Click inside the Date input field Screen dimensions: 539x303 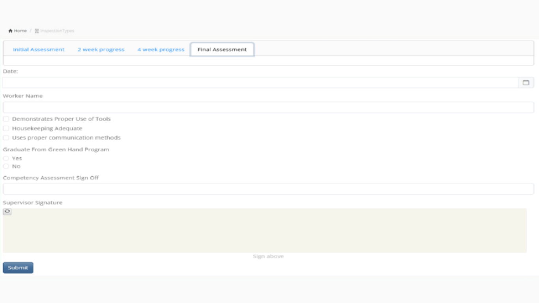tap(260, 82)
